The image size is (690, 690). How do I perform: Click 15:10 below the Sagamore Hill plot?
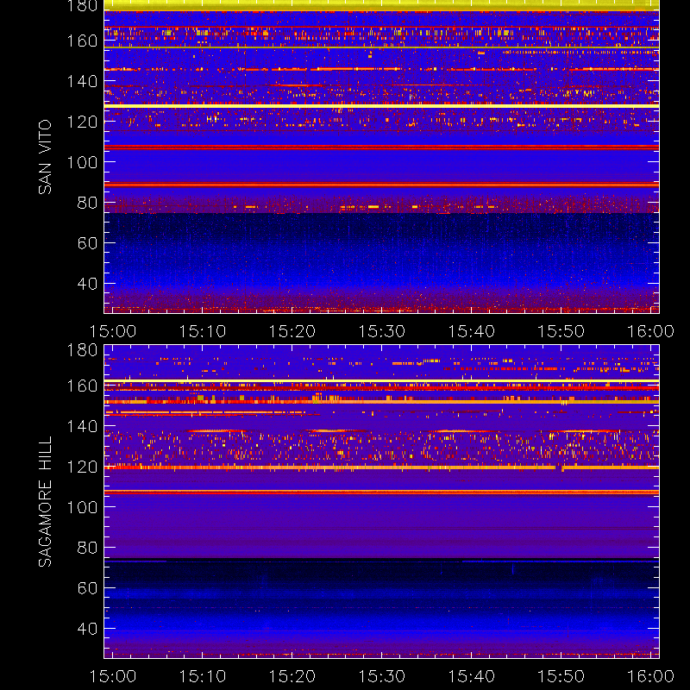pos(203,676)
